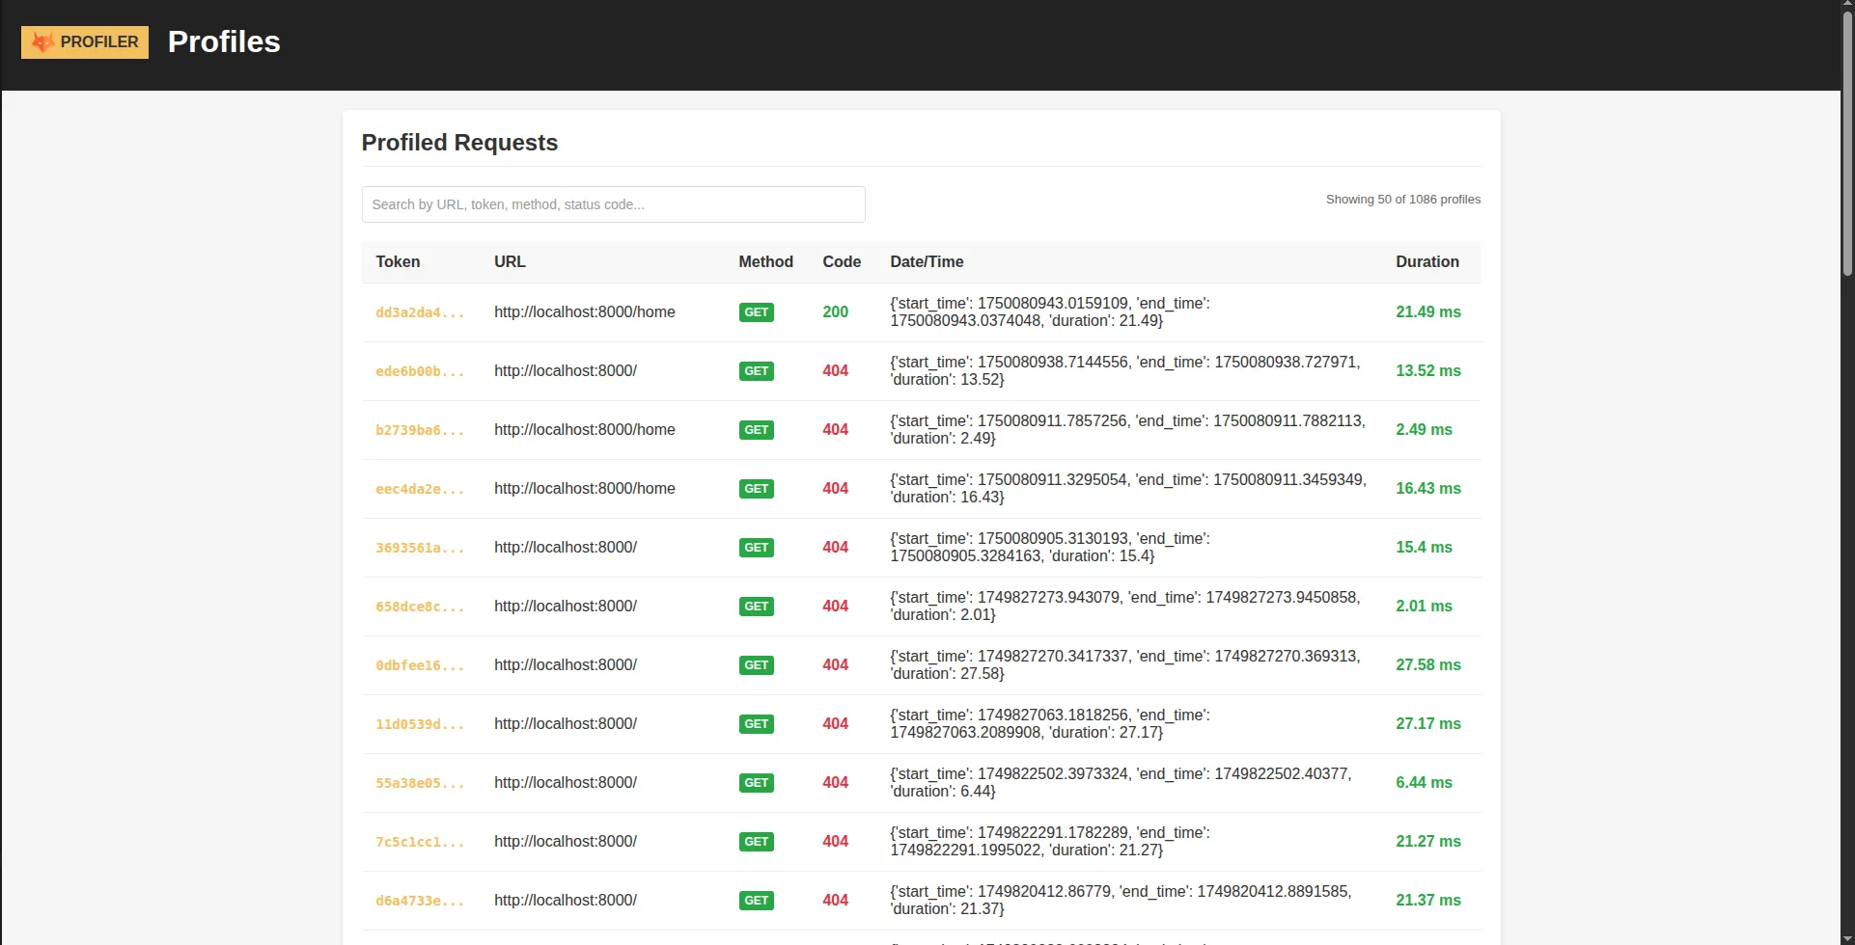Click the 27.17 ms duration value
The width and height of the screenshot is (1855, 945).
click(x=1428, y=723)
